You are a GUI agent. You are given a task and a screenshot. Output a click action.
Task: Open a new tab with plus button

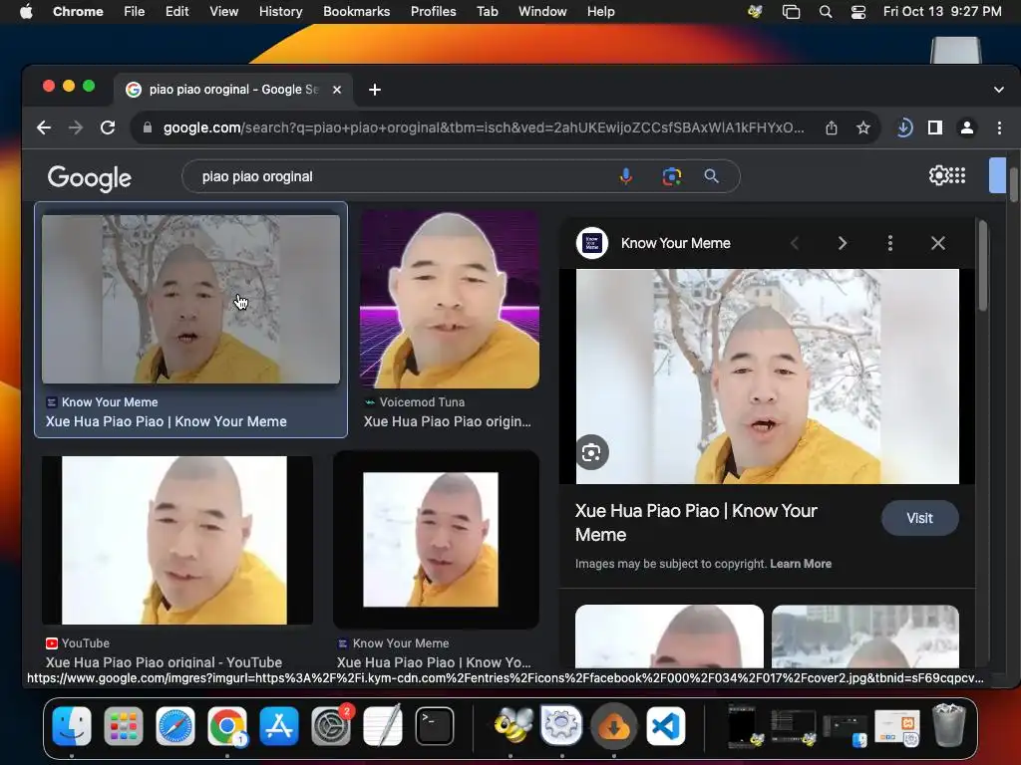click(375, 90)
